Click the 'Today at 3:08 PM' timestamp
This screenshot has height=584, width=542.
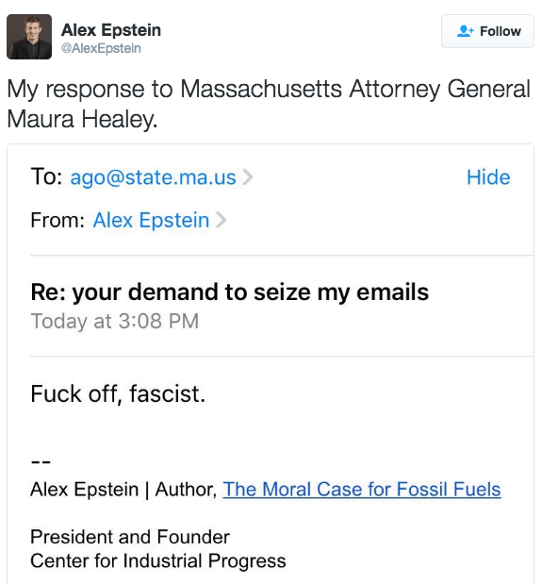pos(115,321)
